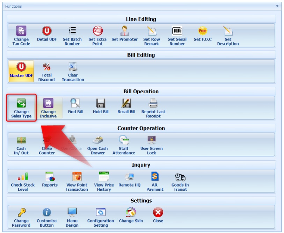The height and width of the screenshot is (233, 284).
Task: Close the Functions window with X
Action: point(277,6)
